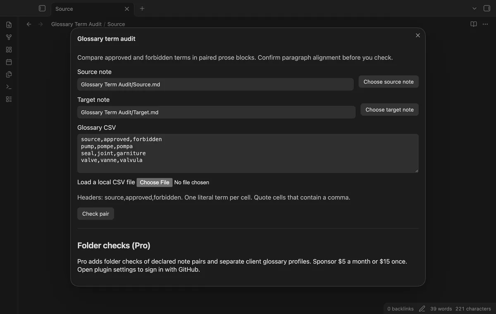Viewport: 496px width, 314px height.
Task: Navigate back with the left arrow
Action: (29, 24)
